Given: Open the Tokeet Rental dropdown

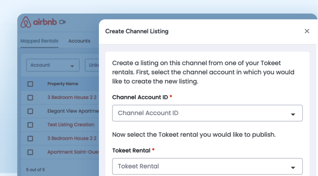Looking at the screenshot, I should [207, 166].
